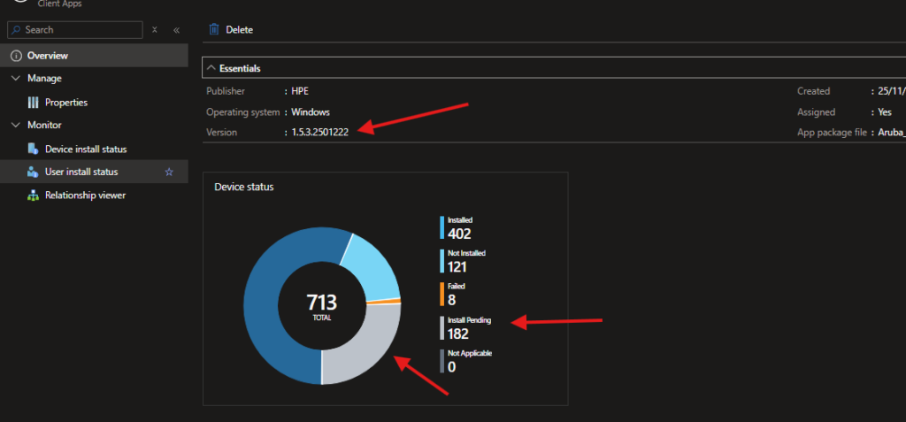906x422 pixels.
Task: Click the Device install status icon
Action: coord(34,149)
